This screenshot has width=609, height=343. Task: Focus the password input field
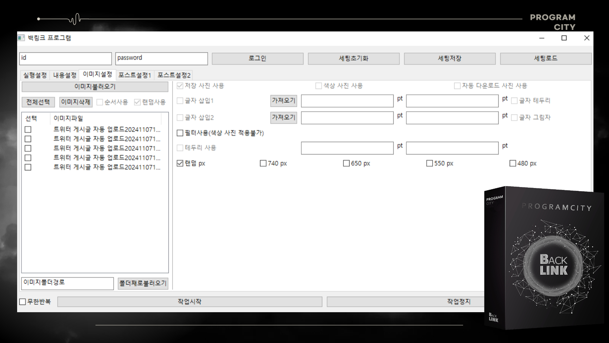pyautogui.click(x=161, y=59)
